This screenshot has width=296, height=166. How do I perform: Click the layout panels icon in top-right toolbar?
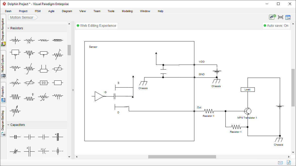coord(288,17)
